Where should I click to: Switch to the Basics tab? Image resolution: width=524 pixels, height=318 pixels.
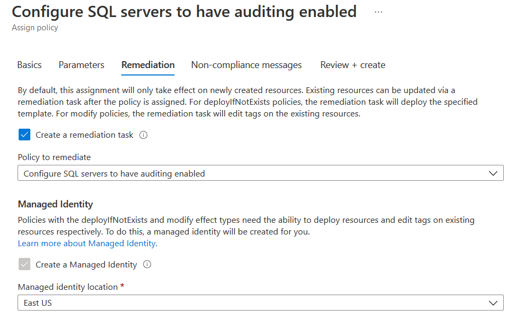[x=29, y=65]
